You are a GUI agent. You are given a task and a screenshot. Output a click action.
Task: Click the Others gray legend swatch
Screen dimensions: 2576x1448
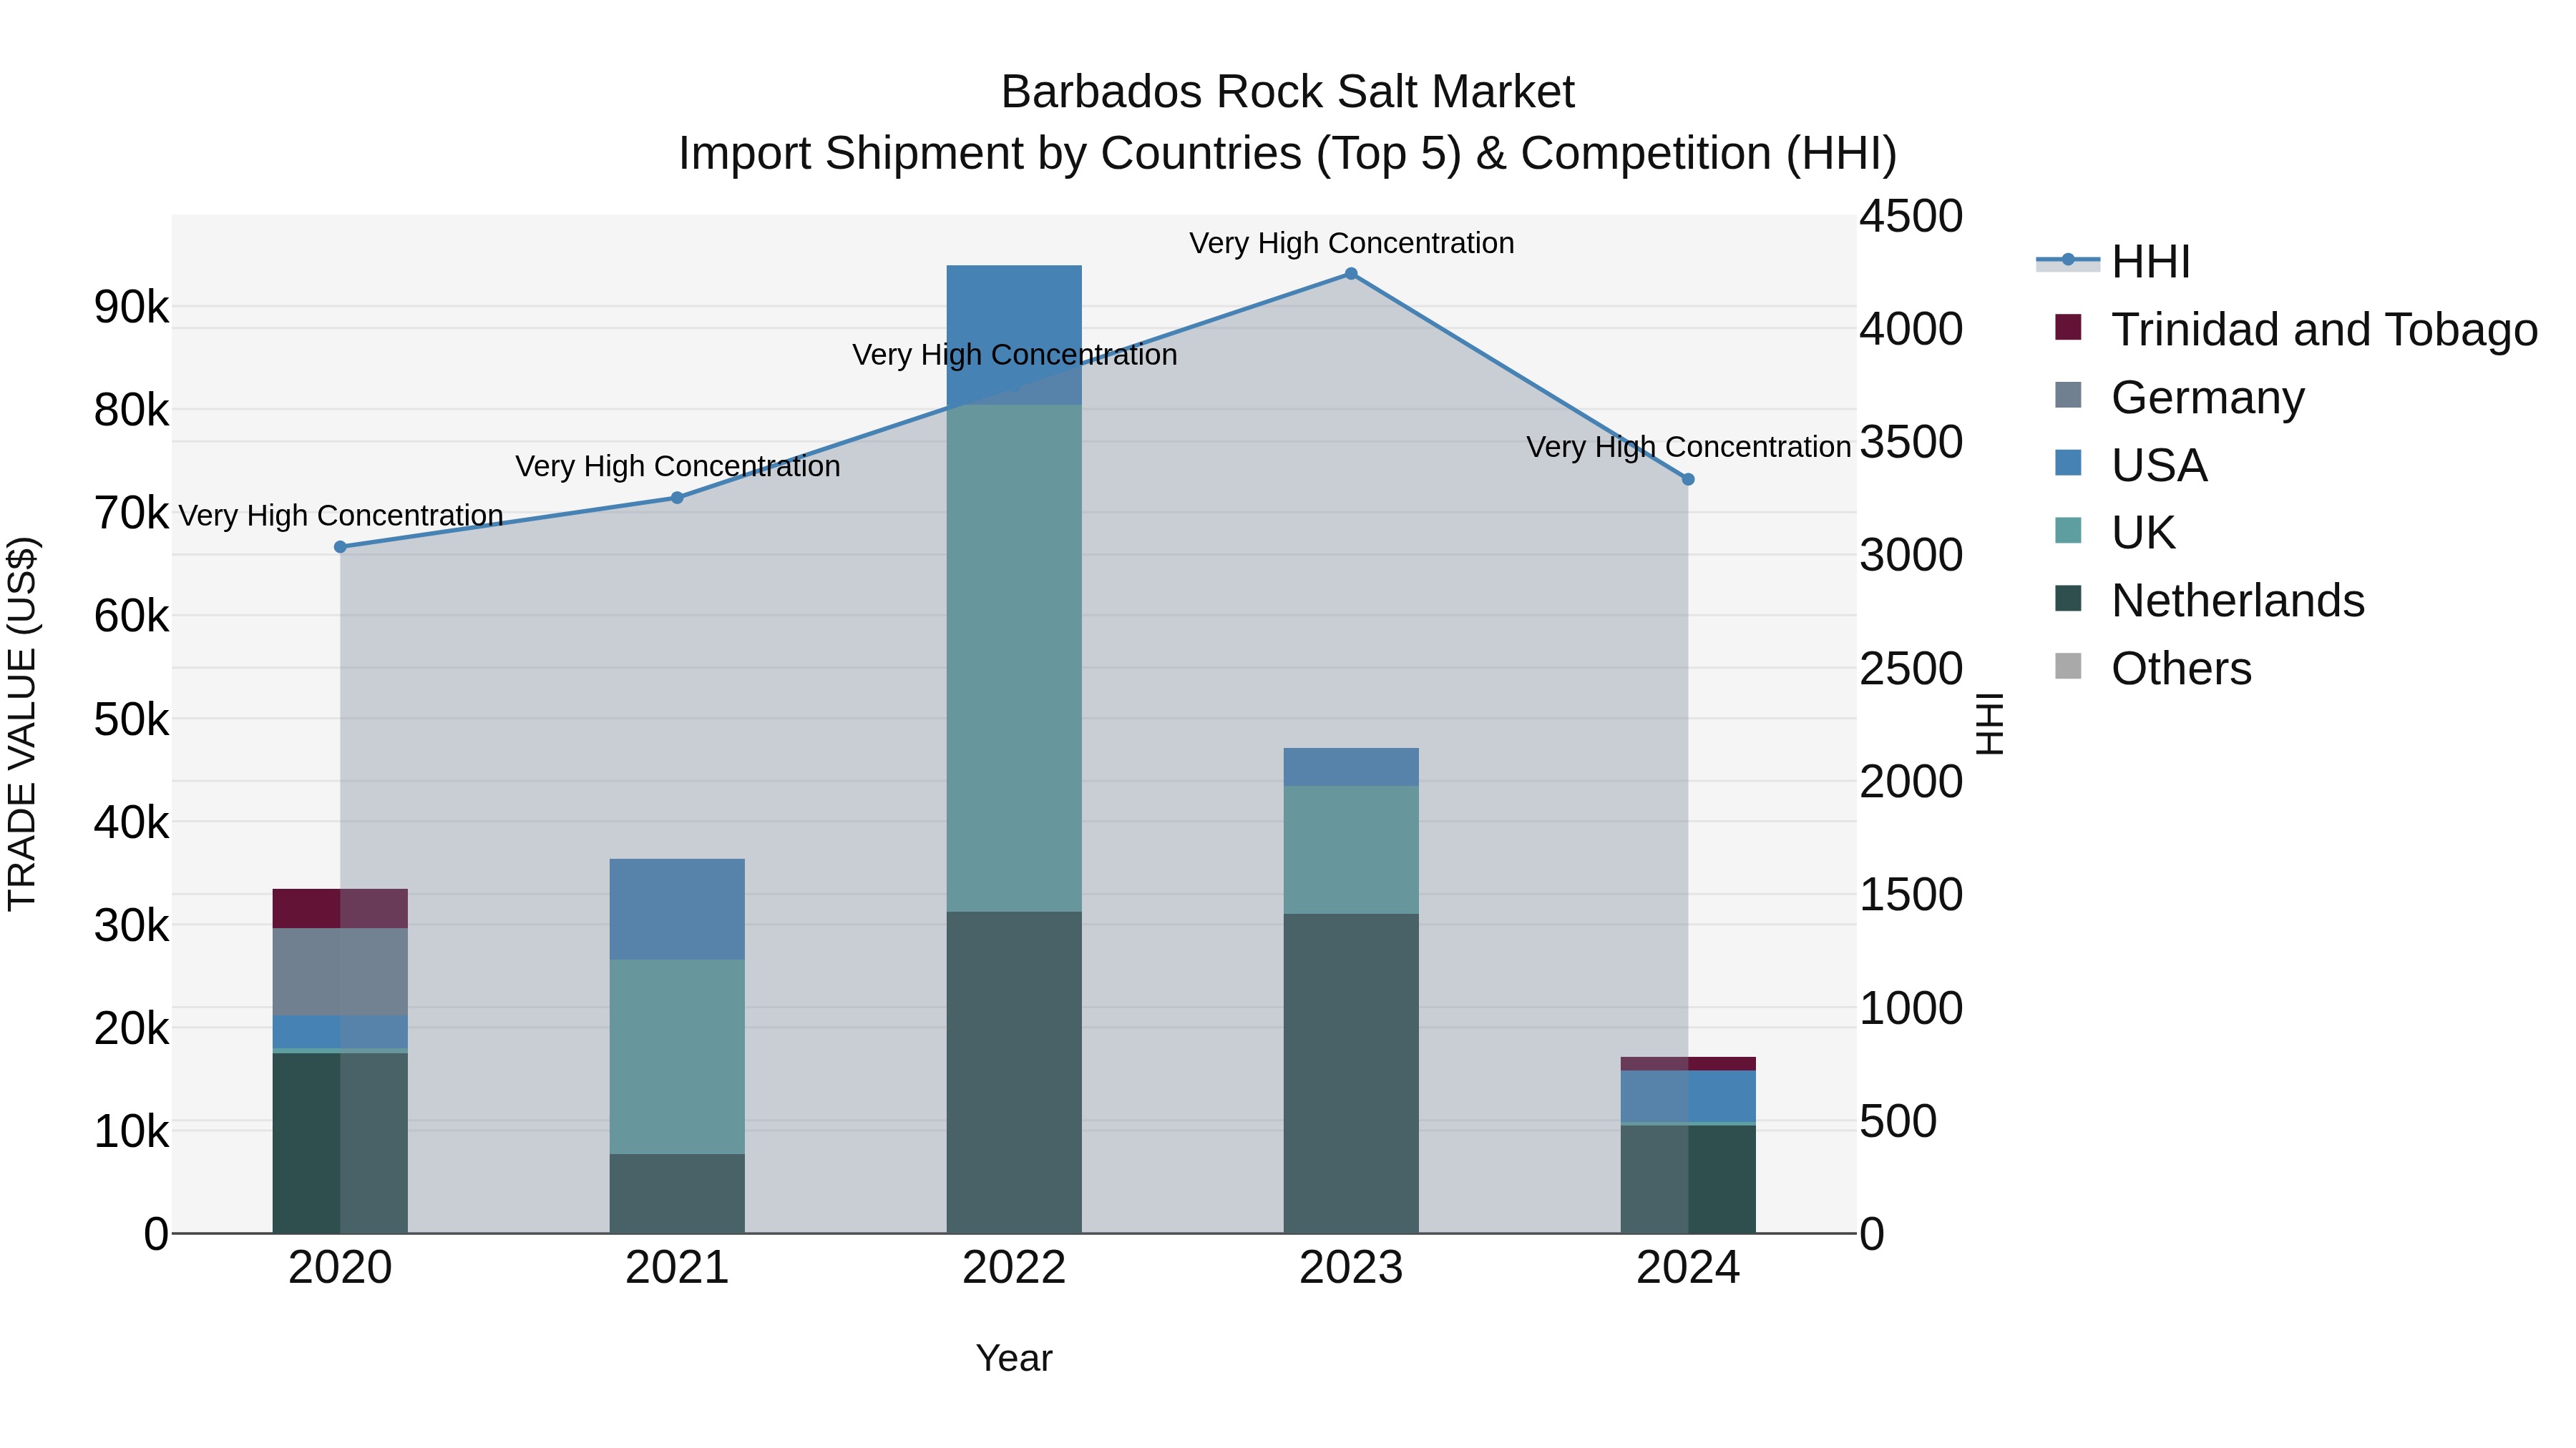coord(2068,666)
